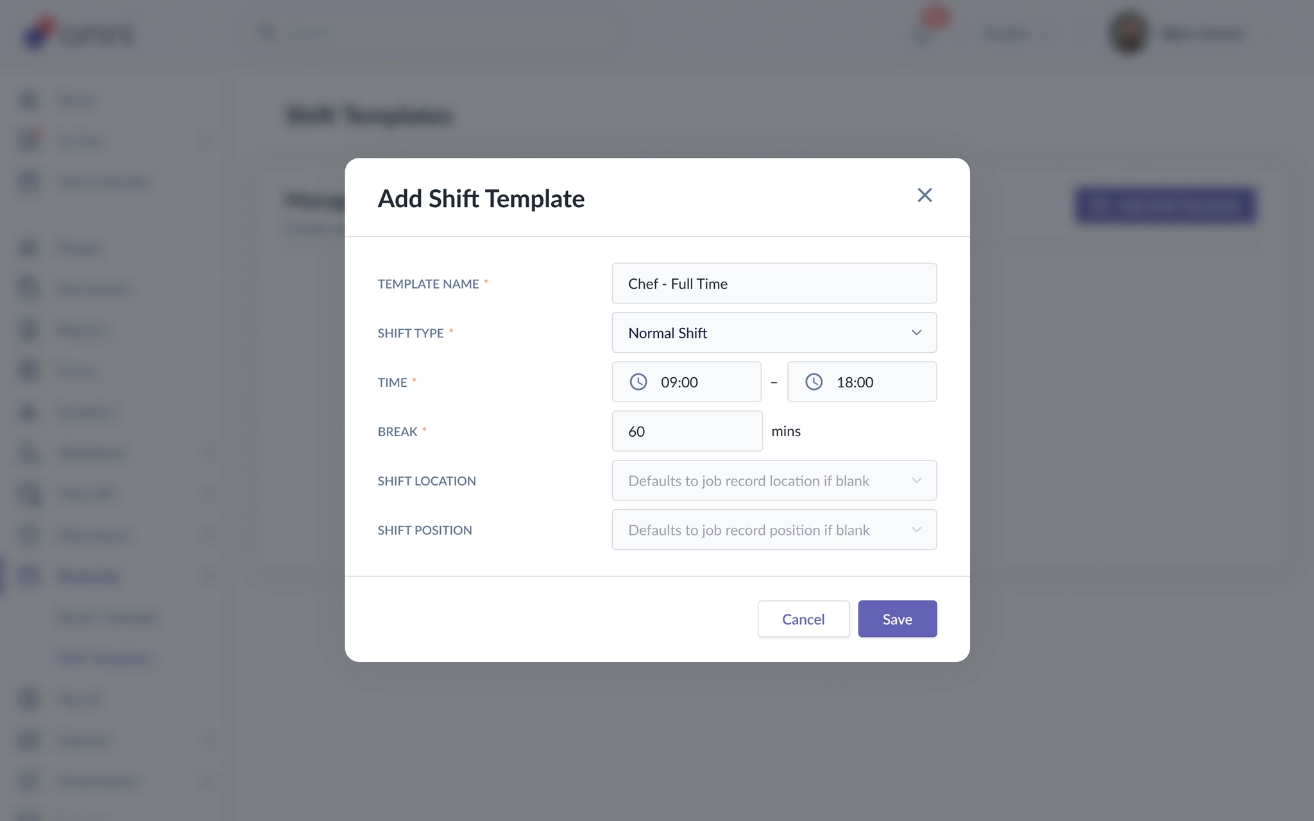The image size is (1314, 821).
Task: Cancel adding the shift template
Action: [803, 619]
